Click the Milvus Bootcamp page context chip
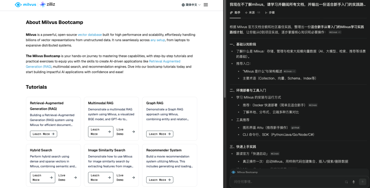The width and height of the screenshot is (370, 188). coord(245,173)
